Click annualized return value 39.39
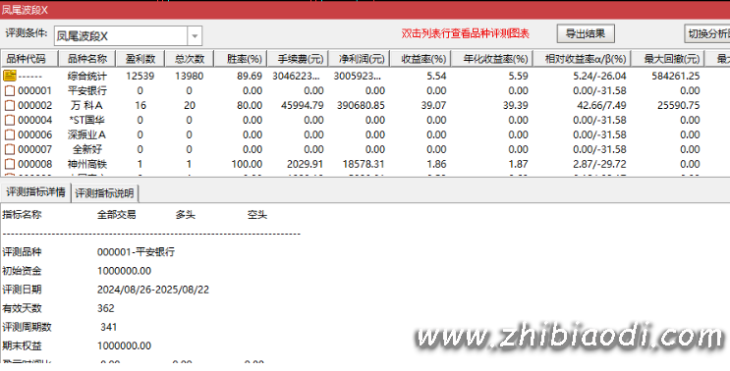Screen dimensions: 730x371 pos(516,106)
